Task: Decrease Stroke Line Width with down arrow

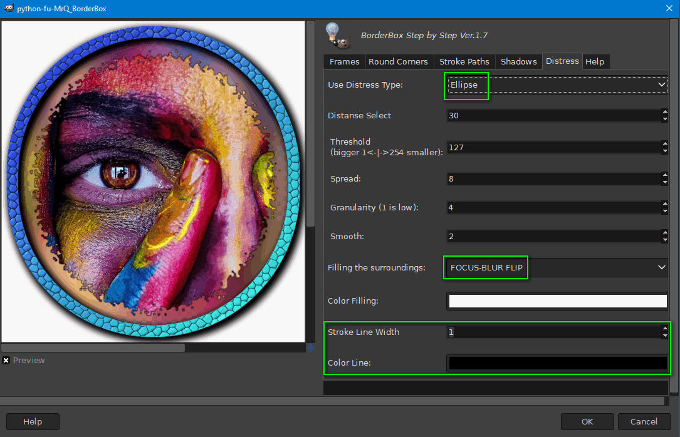Action: (665, 336)
